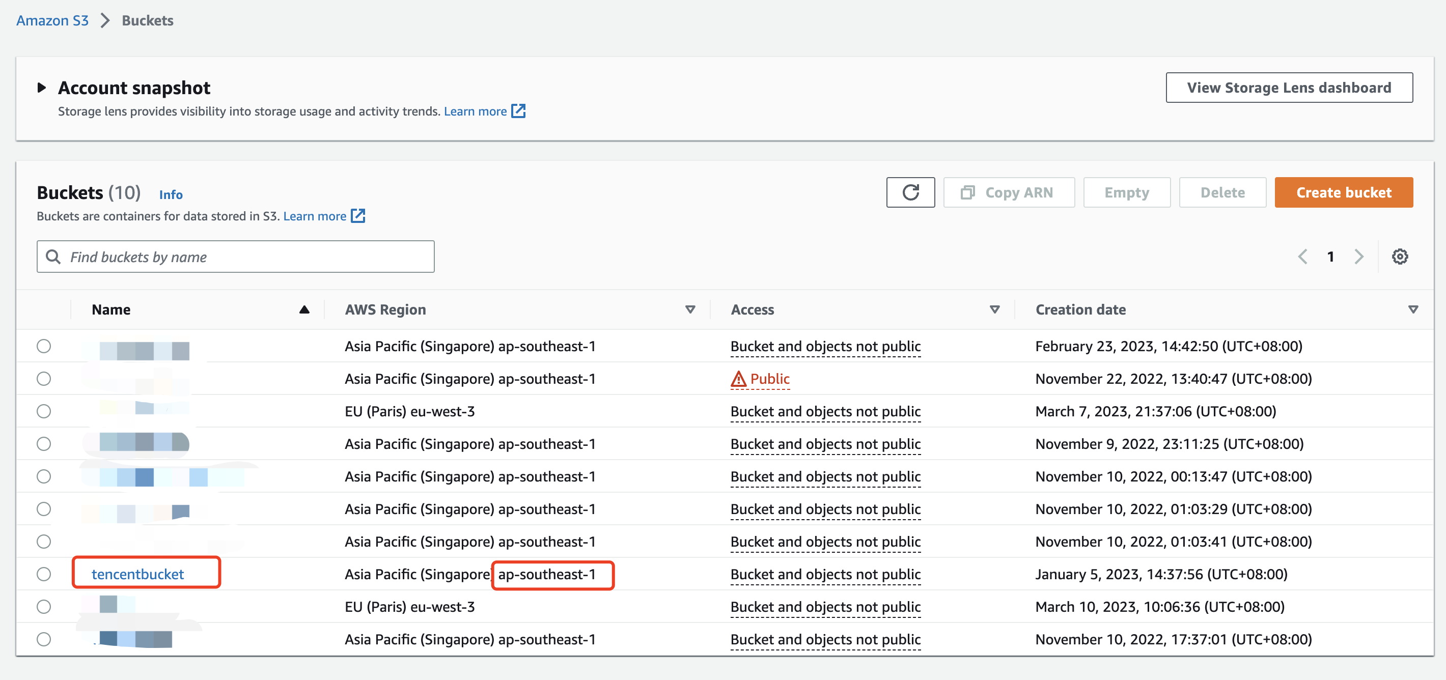The image size is (1446, 680).
Task: Click external link icon beside Buckets Learn more
Action: (358, 216)
